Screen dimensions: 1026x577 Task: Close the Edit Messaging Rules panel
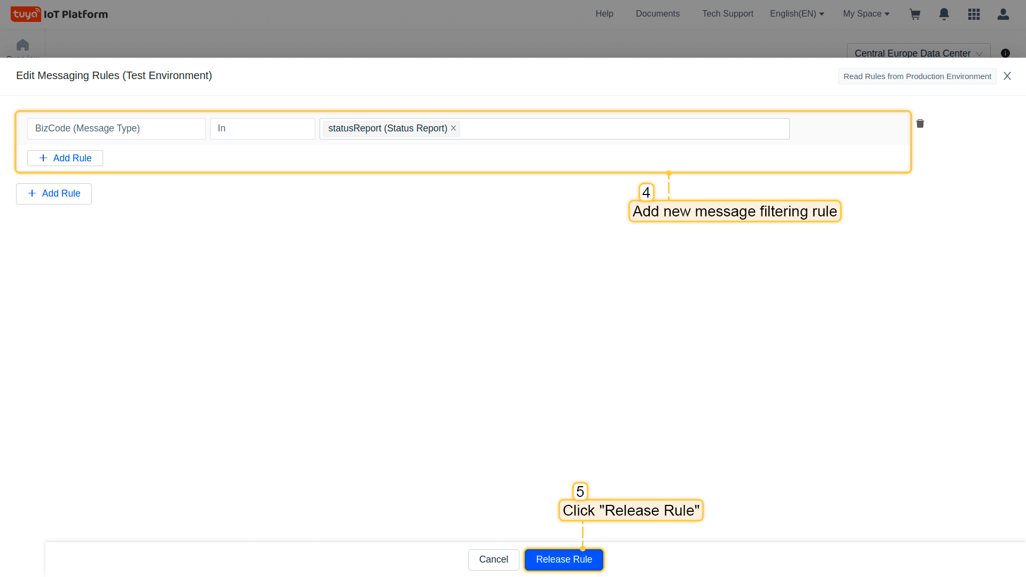(x=1007, y=76)
